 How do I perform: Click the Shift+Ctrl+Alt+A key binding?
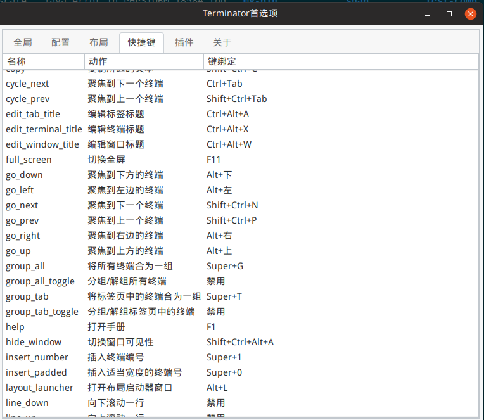pyautogui.click(x=240, y=342)
